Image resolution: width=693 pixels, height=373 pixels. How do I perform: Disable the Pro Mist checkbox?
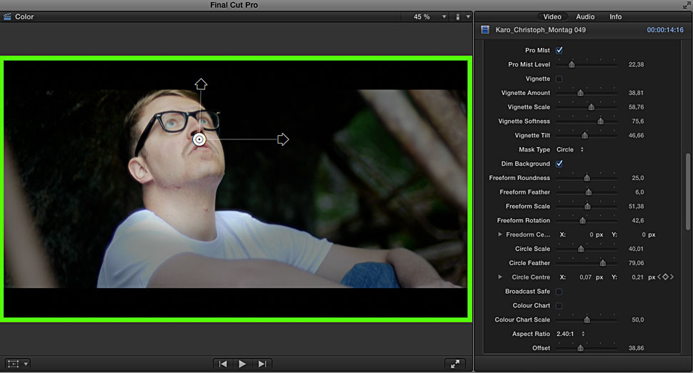559,51
